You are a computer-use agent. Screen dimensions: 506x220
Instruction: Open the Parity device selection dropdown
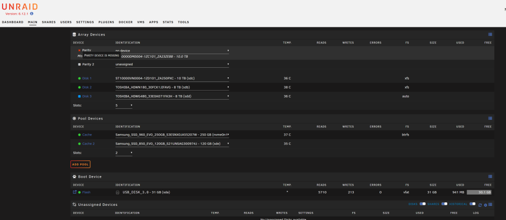click(172, 51)
